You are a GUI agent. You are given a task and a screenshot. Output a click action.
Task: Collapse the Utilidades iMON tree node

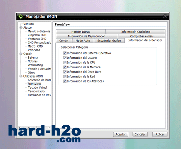tap(21, 76)
